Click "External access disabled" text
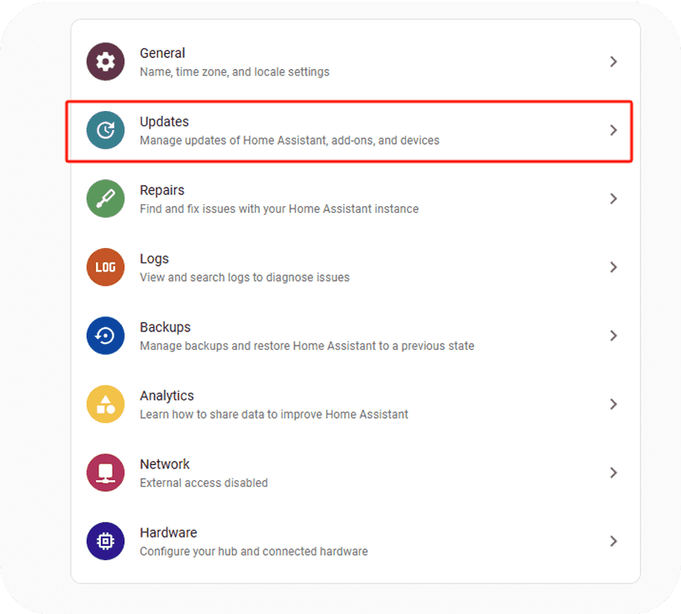The width and height of the screenshot is (681, 614). [x=203, y=483]
